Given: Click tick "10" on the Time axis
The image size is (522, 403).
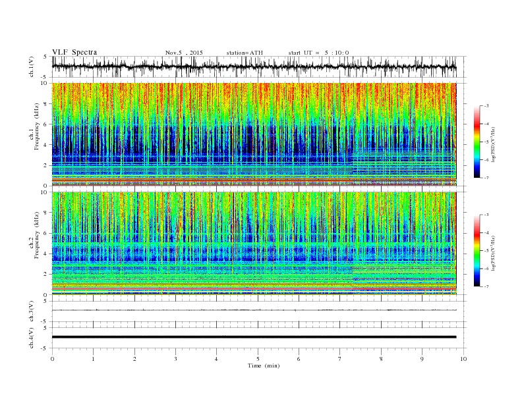Looking at the screenshot, I should tap(463, 359).
